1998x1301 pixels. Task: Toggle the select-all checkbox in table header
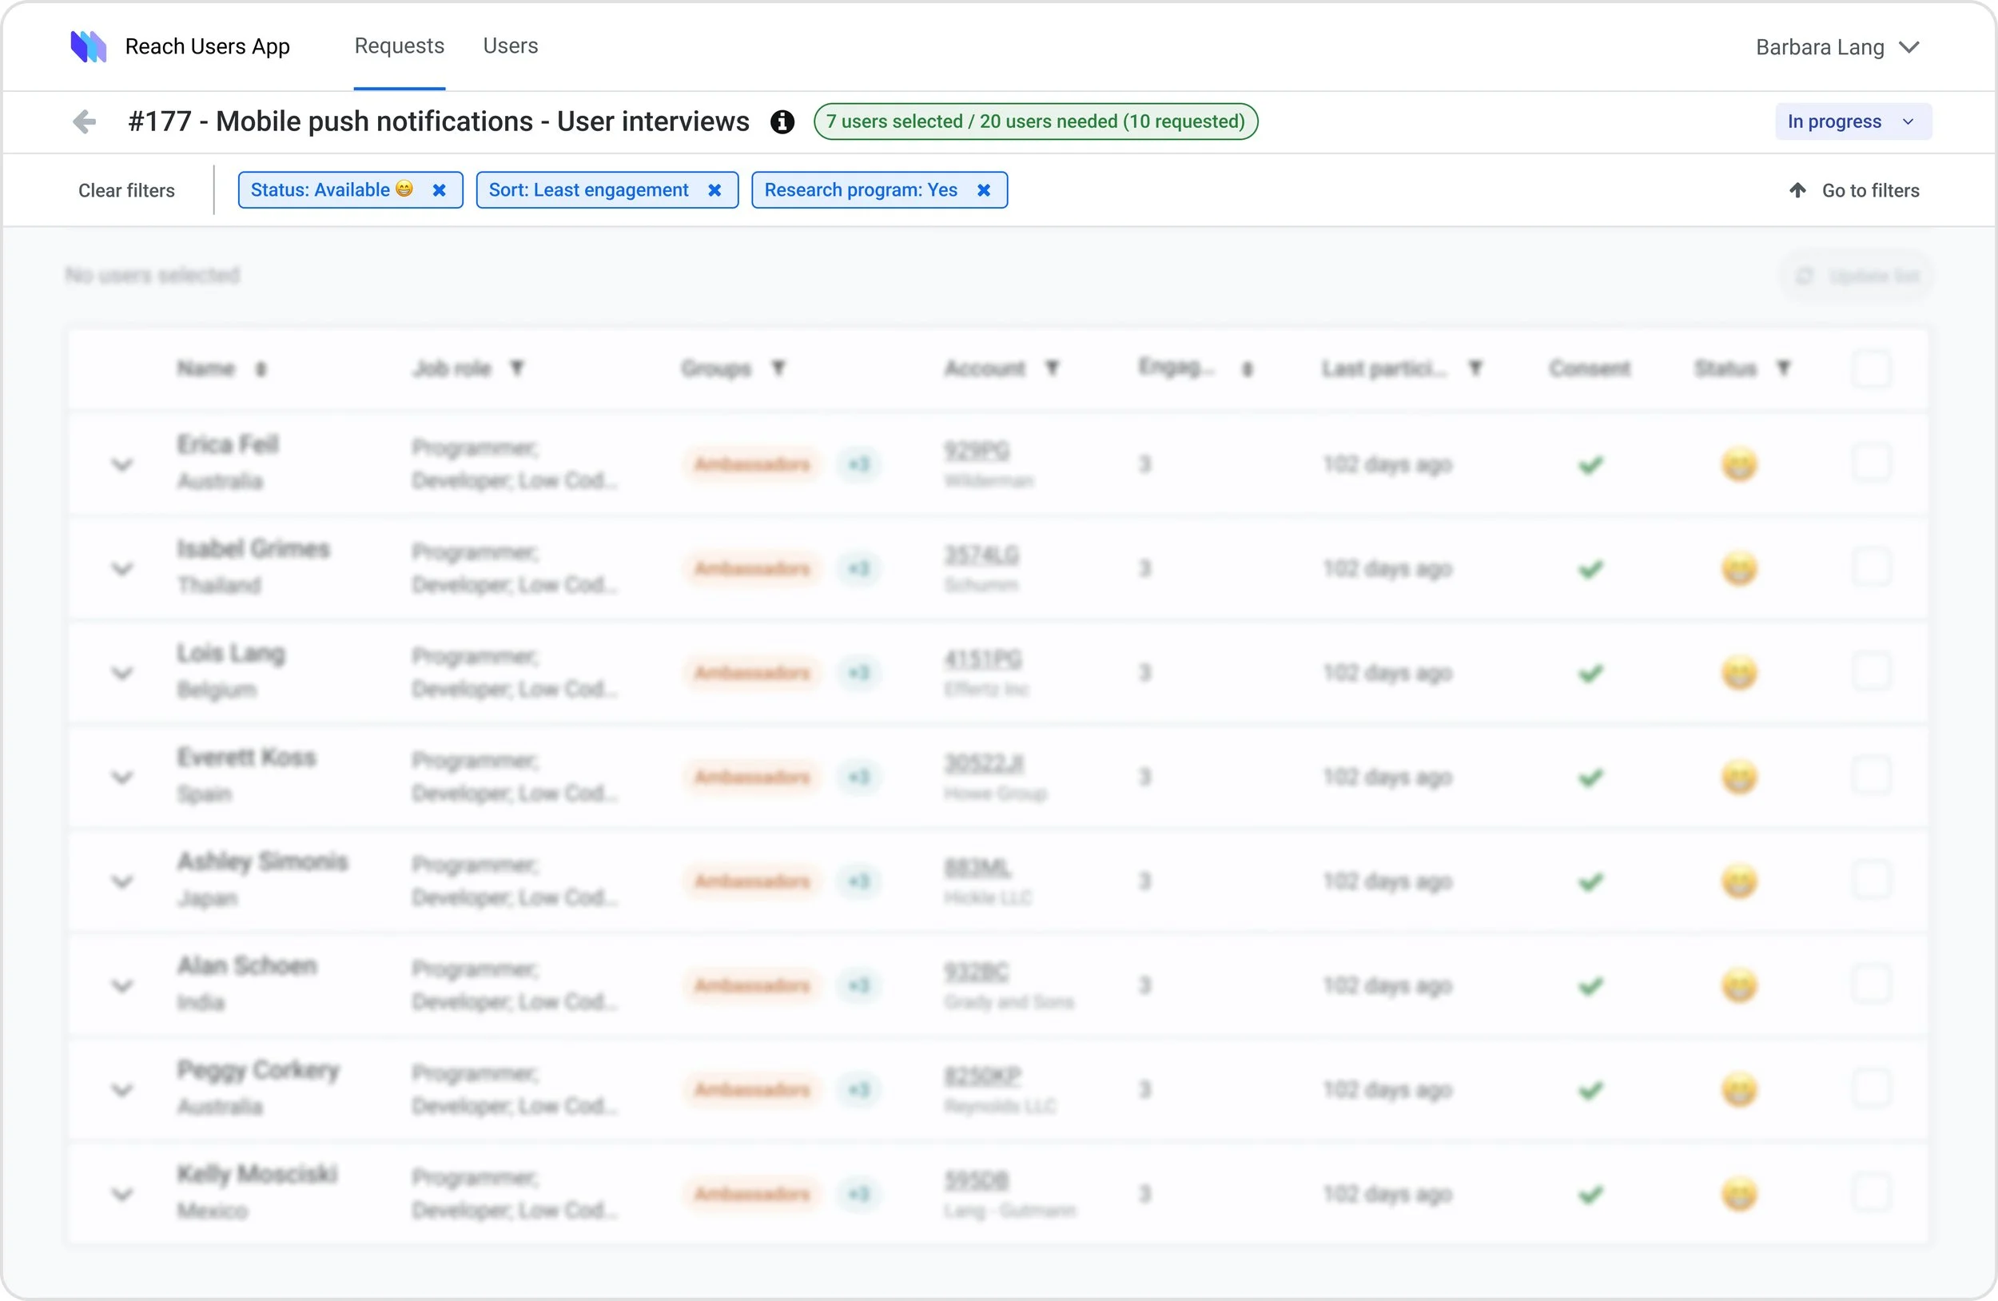1871,368
